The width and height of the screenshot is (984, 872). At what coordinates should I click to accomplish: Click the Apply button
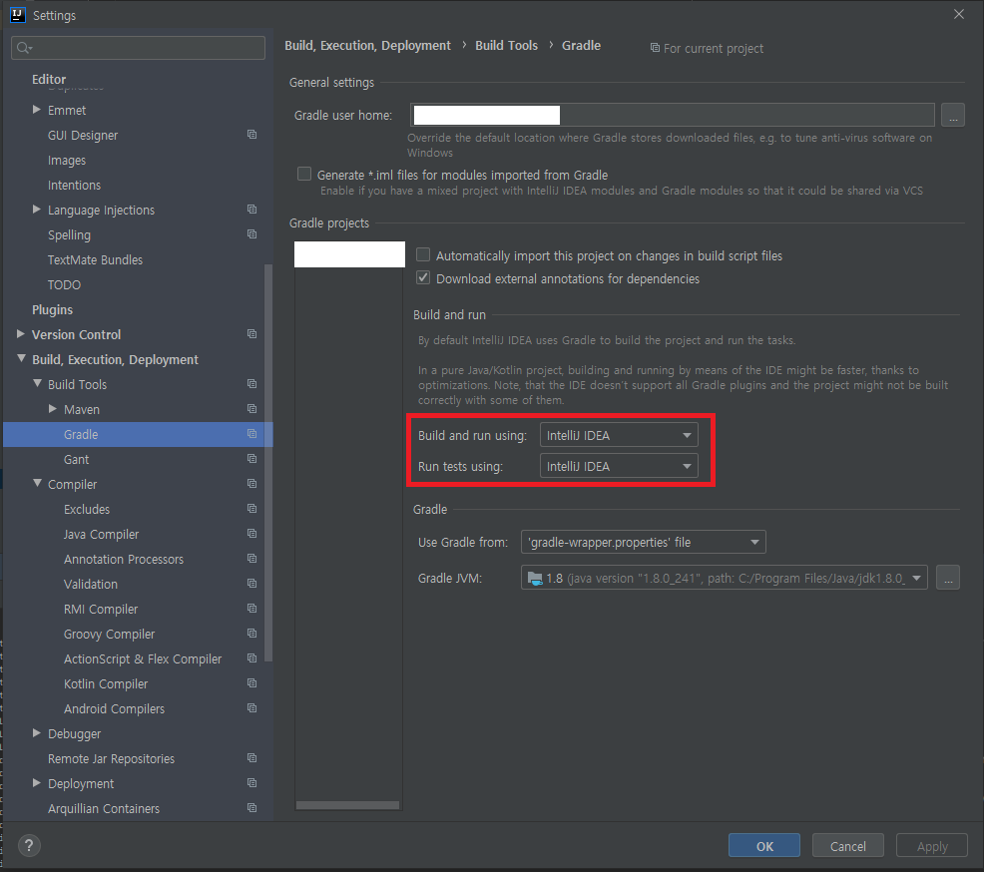(932, 846)
